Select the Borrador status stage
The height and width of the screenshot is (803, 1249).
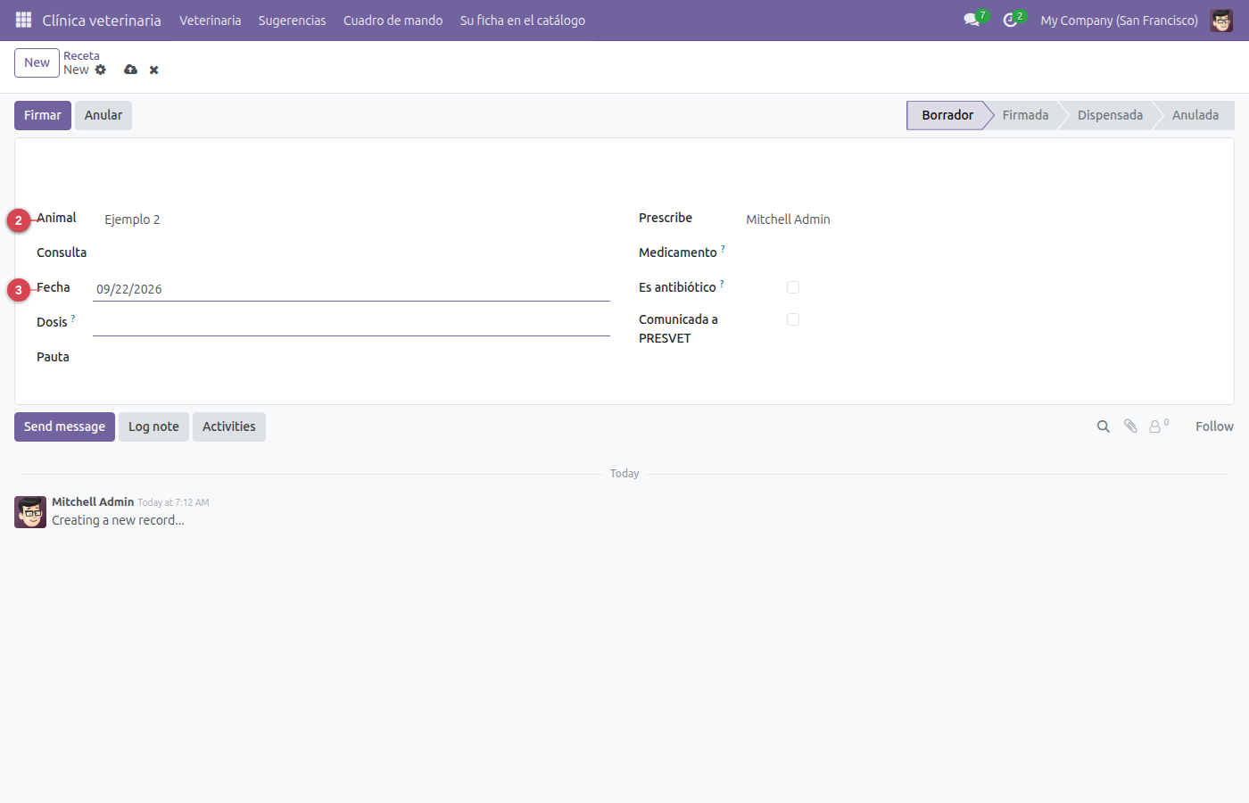click(x=947, y=115)
